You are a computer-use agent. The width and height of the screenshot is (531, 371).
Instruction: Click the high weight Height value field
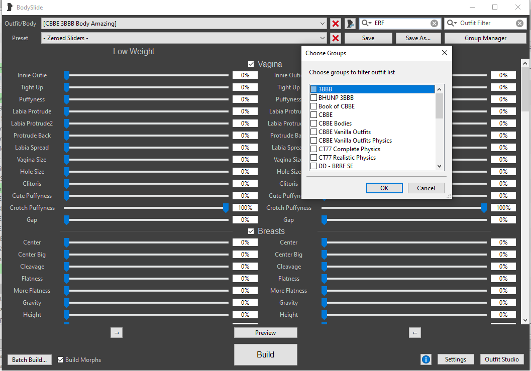click(x=503, y=315)
